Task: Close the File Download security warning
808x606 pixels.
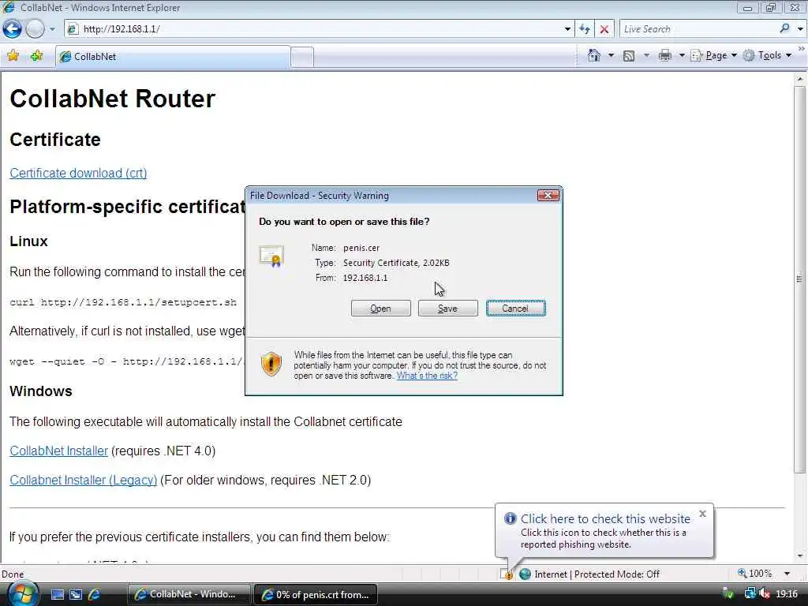Action: pos(548,196)
